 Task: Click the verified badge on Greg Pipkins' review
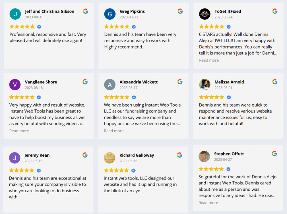[133, 27]
